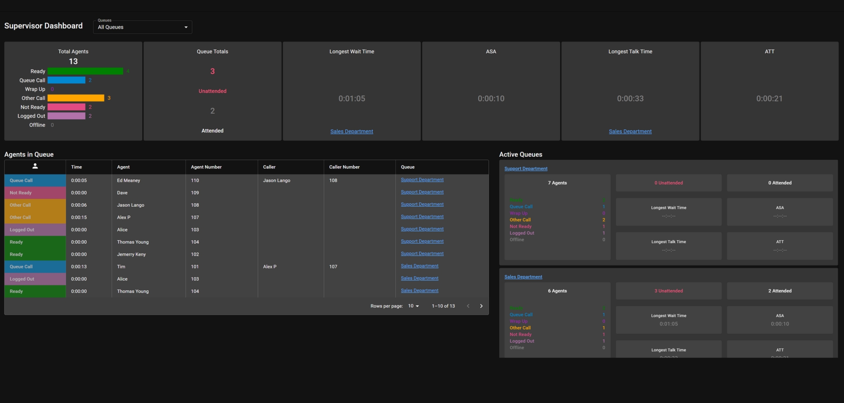This screenshot has height=403, width=844.
Task: Open the All Queues dropdown
Action: [x=142, y=27]
